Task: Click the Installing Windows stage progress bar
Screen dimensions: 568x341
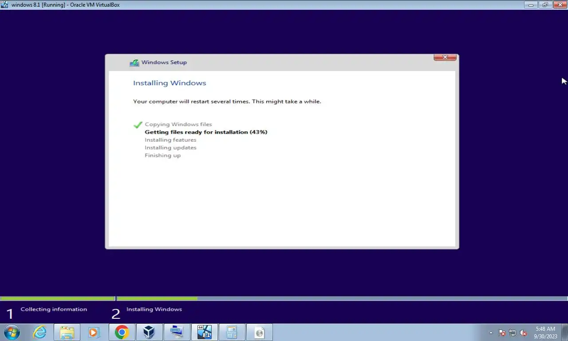Action: tap(342, 299)
